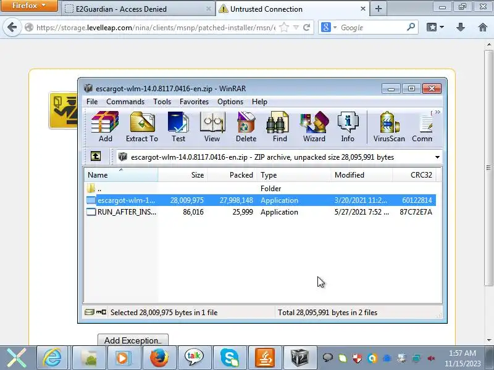This screenshot has width=494, height=370.
Task: Click the Firefox page vertical scrollbar
Action: coord(488,168)
